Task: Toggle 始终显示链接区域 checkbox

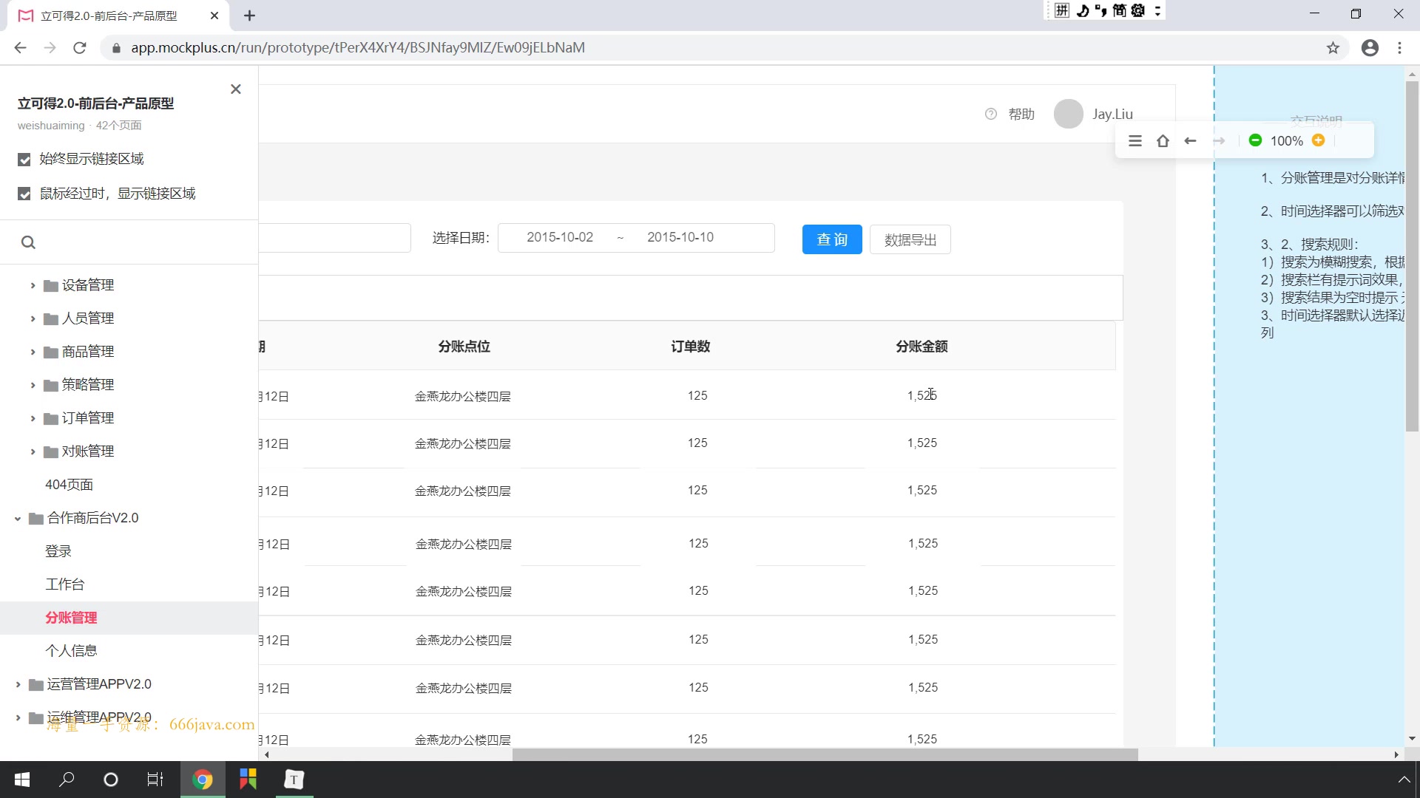Action: [x=24, y=160]
